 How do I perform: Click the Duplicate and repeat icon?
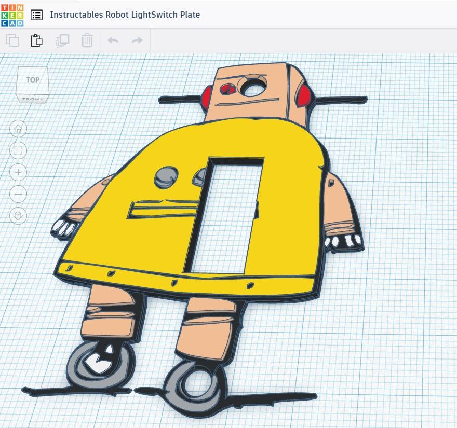62,40
